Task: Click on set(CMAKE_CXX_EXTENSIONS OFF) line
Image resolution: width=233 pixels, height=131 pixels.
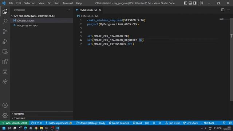Action: (111, 44)
